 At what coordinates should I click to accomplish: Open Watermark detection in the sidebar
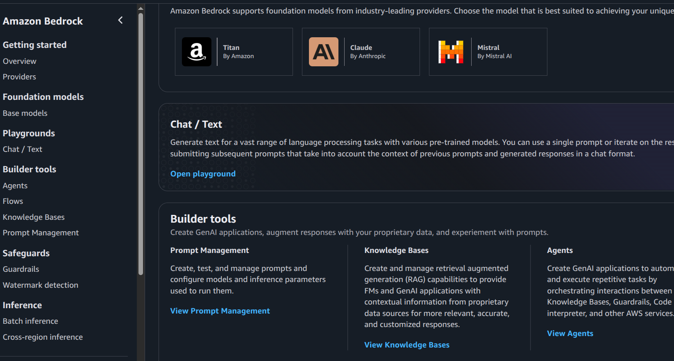41,285
